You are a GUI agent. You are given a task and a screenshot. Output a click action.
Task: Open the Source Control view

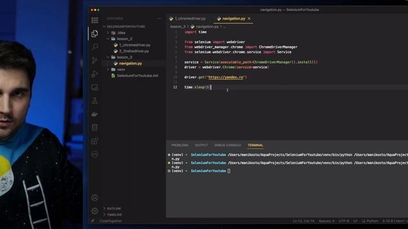tap(95, 60)
